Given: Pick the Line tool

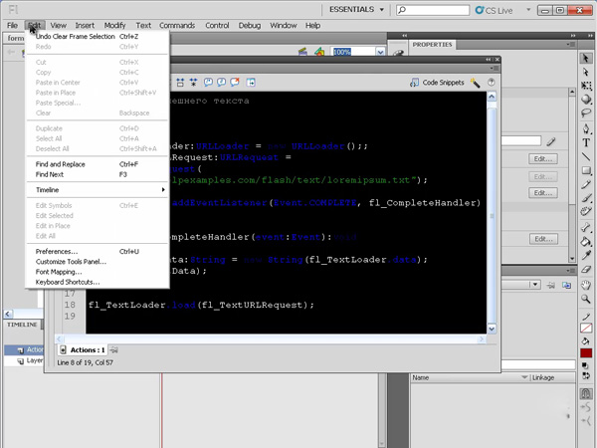Looking at the screenshot, I should coord(587,156).
